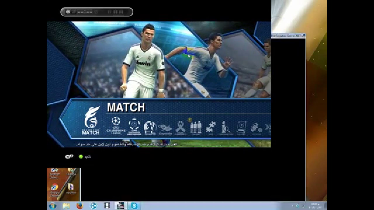The width and height of the screenshot is (374, 210).
Task: Select the puzzle pieces Edit icon
Action: [211, 128]
